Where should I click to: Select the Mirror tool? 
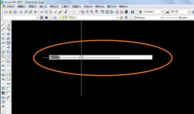click(x=8, y=34)
